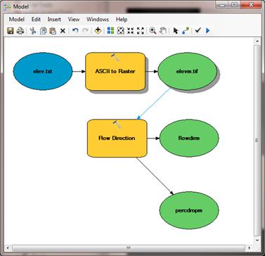
Task: Choose the Connect tool icon
Action: (x=186, y=31)
